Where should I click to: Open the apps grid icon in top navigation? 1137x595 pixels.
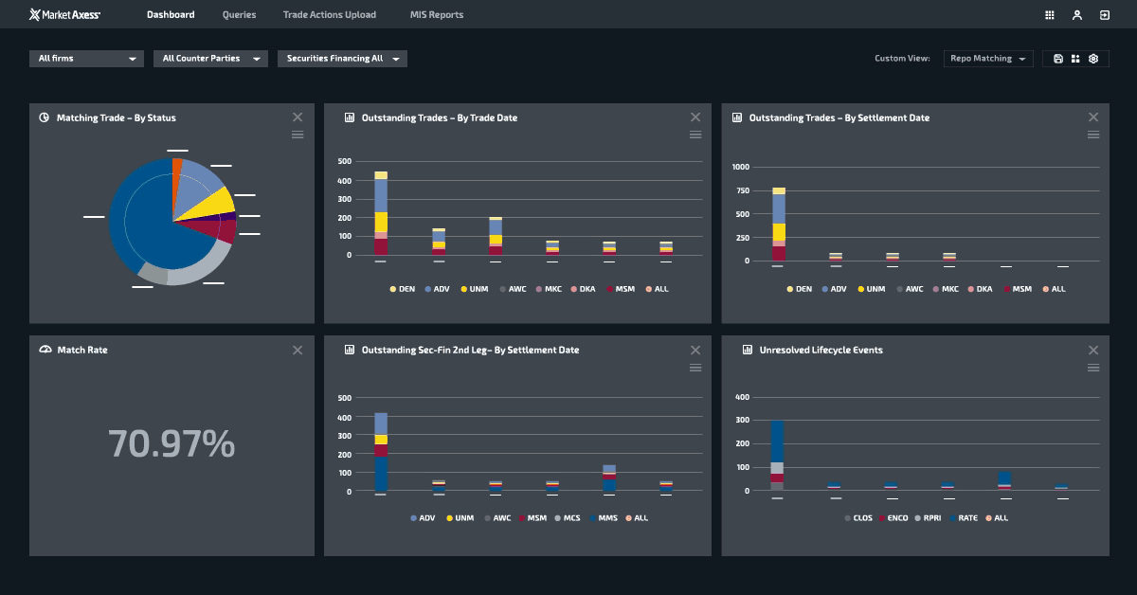pos(1050,14)
